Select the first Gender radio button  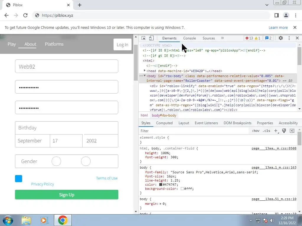(56, 161)
